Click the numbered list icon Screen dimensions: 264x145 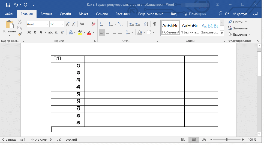pos(111,24)
